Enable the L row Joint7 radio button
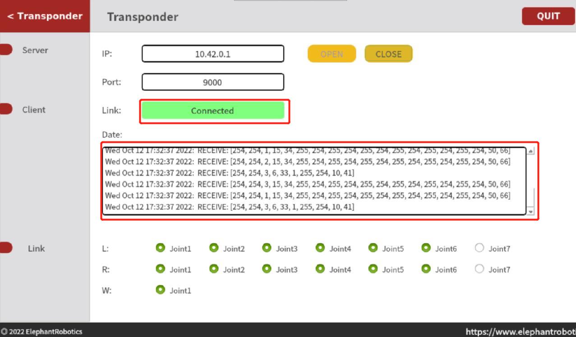The image size is (576, 337). point(479,248)
